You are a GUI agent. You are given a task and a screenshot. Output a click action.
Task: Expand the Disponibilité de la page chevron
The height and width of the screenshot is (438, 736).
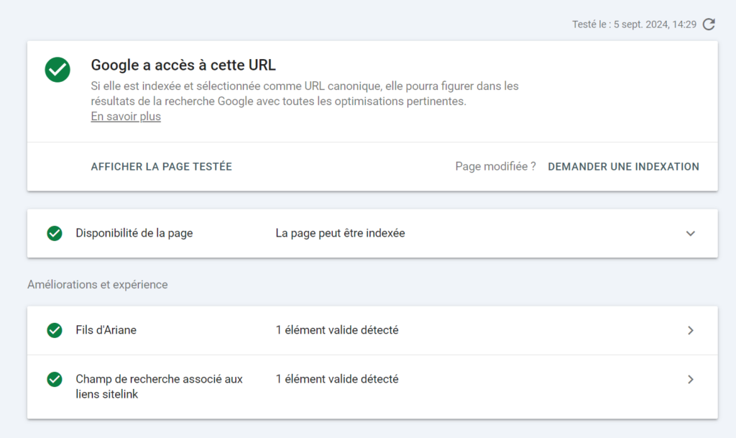pyautogui.click(x=691, y=233)
